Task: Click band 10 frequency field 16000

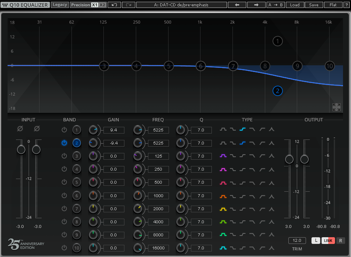Action: pos(158,248)
